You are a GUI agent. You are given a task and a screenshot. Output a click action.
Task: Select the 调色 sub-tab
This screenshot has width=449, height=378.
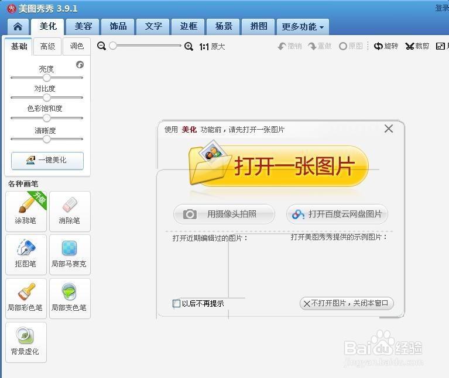coord(77,46)
